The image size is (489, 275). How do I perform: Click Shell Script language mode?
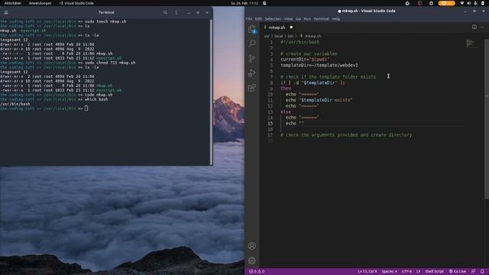coord(435,272)
